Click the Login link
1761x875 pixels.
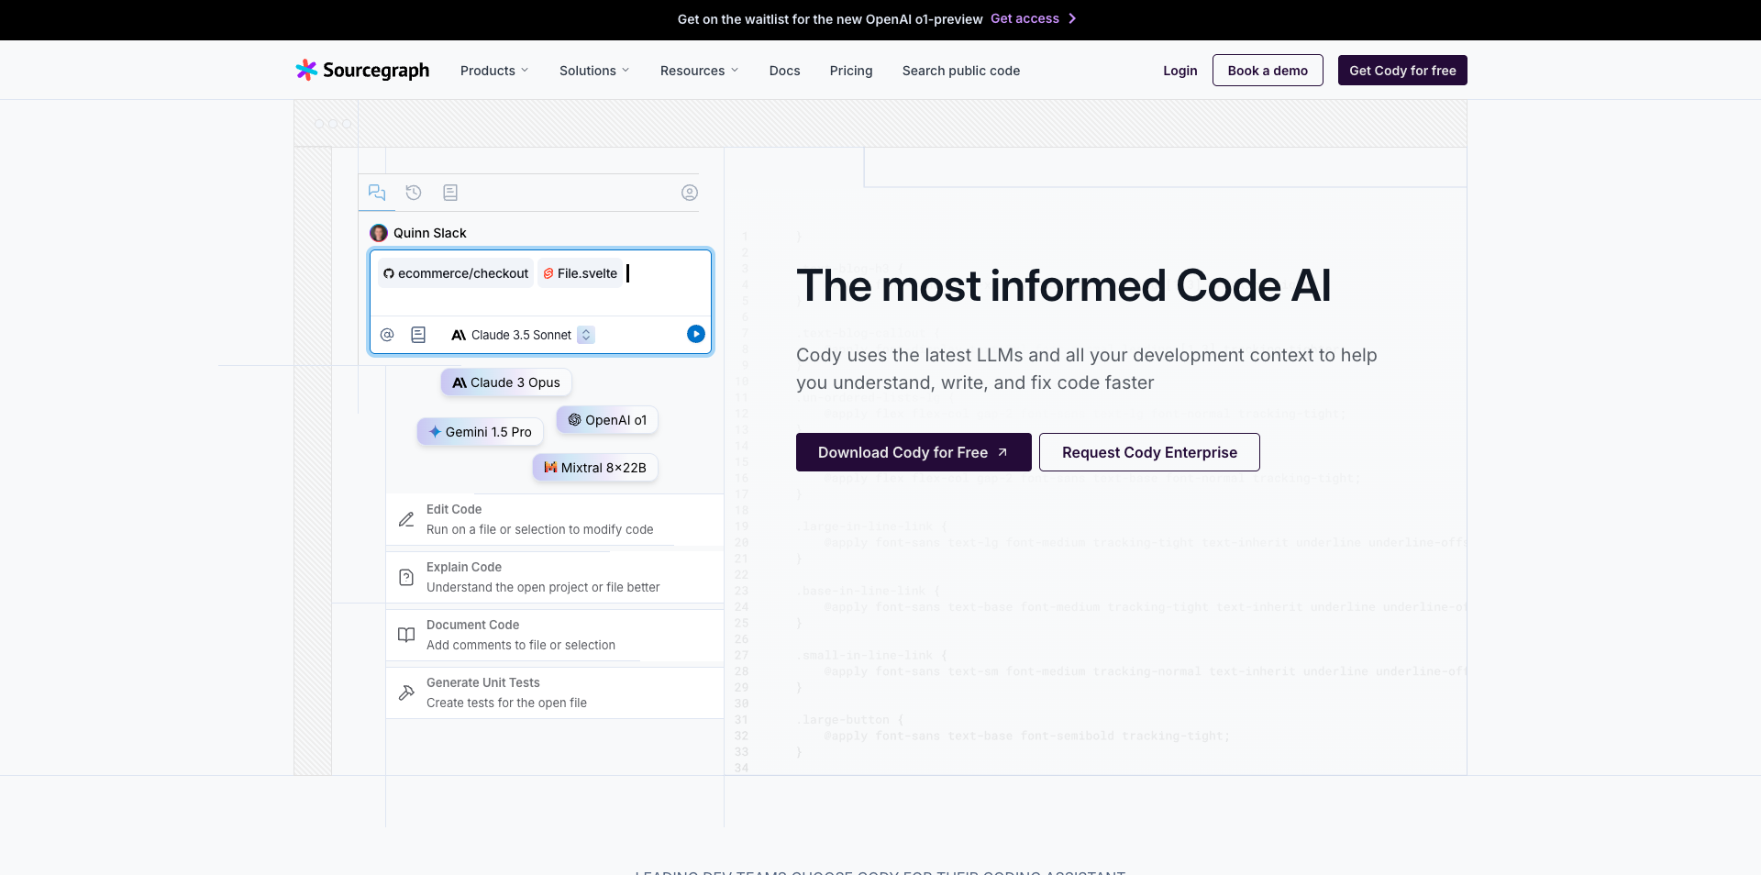(1180, 71)
